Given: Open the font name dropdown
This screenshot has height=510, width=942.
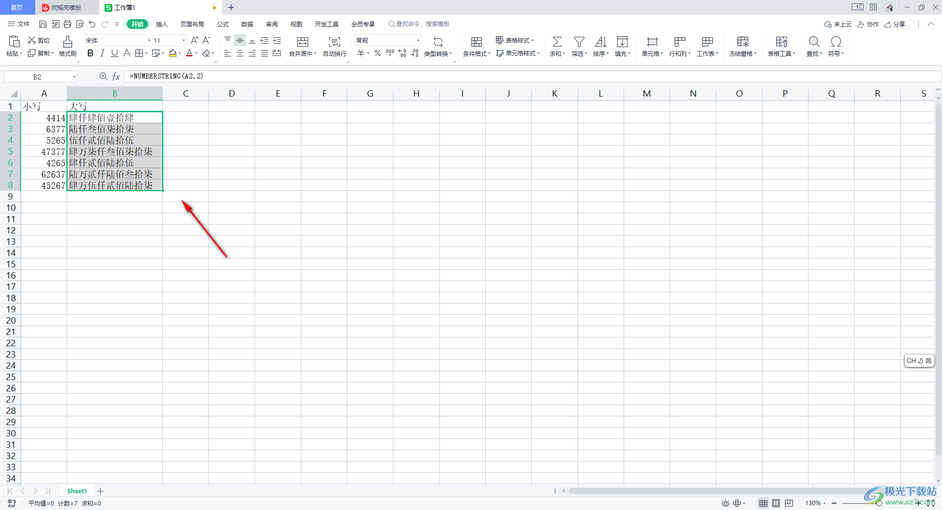Looking at the screenshot, I should [149, 40].
